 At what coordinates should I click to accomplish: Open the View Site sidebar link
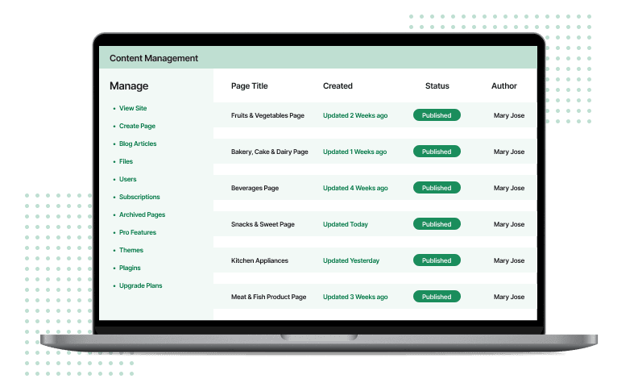(x=133, y=108)
